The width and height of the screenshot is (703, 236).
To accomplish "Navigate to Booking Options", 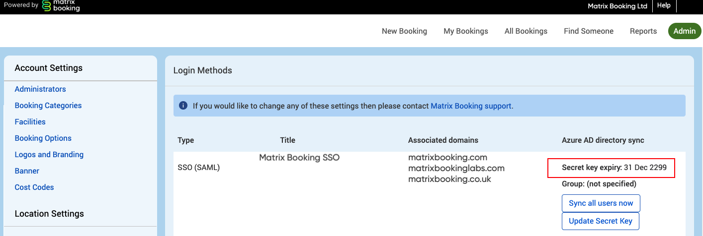I will (43, 138).
